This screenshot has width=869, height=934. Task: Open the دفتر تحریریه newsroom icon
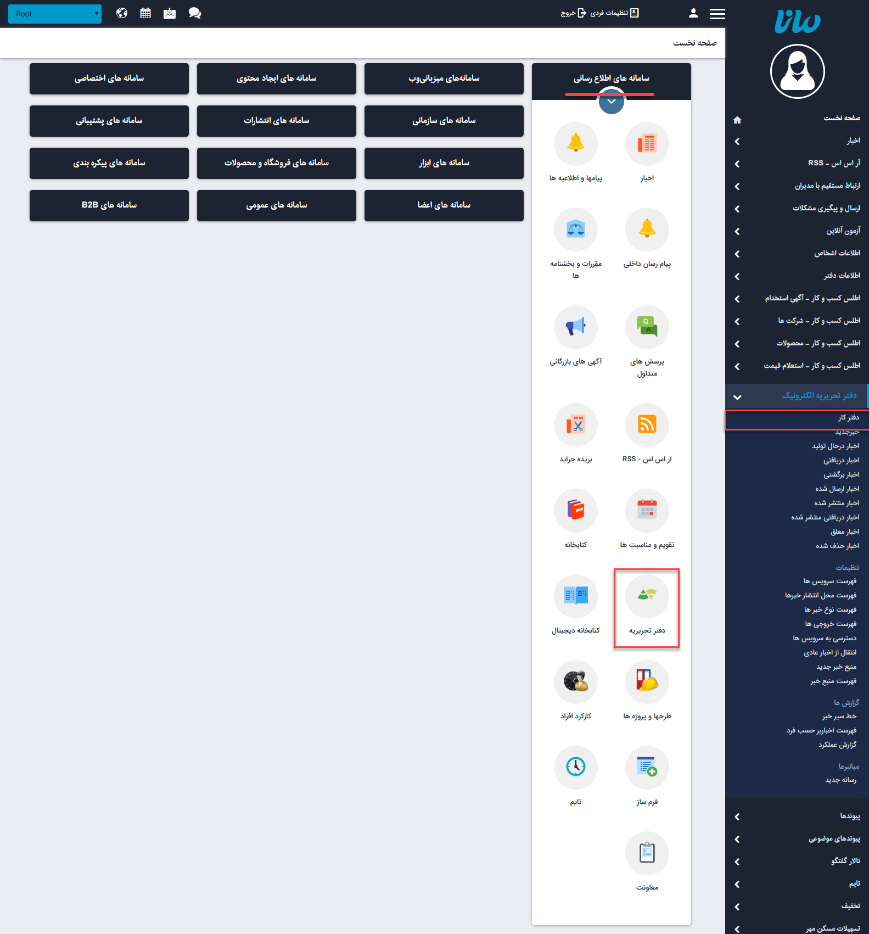pos(647,596)
